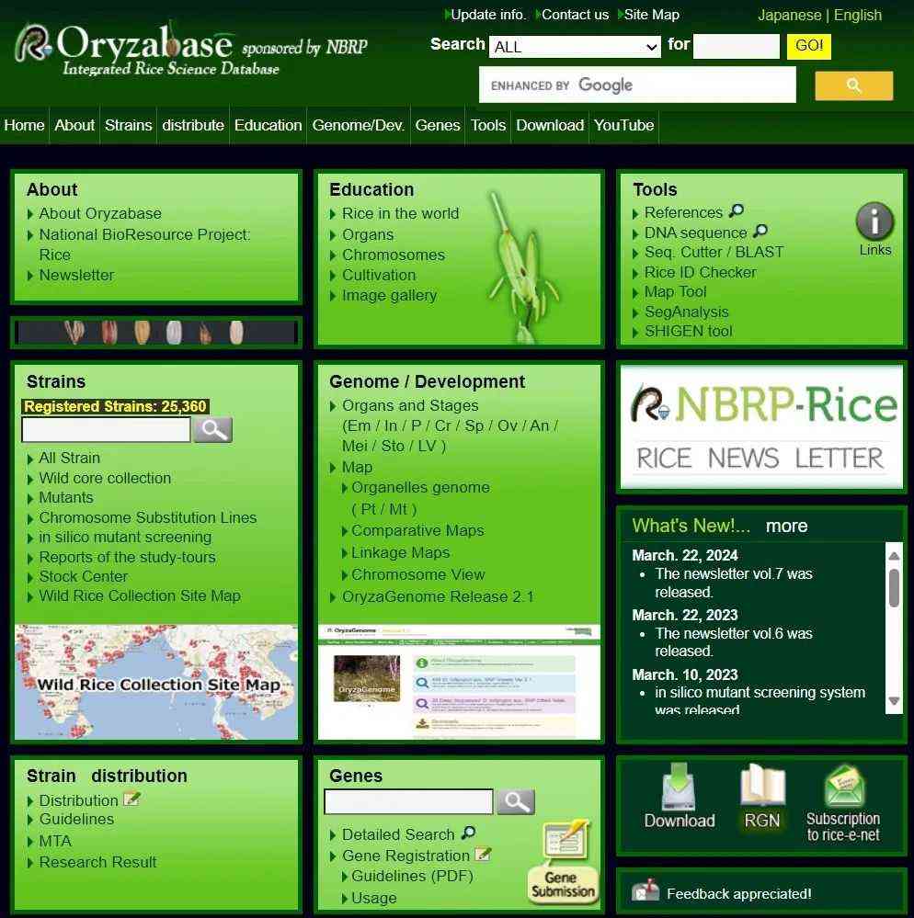Switch language to Japanese

coord(789,16)
